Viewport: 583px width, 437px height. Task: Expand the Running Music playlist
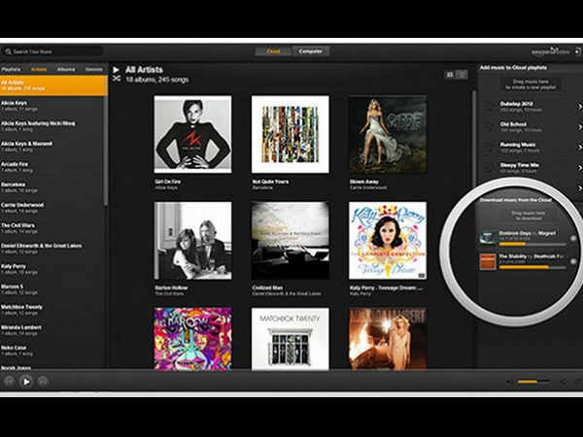pyautogui.click(x=579, y=148)
